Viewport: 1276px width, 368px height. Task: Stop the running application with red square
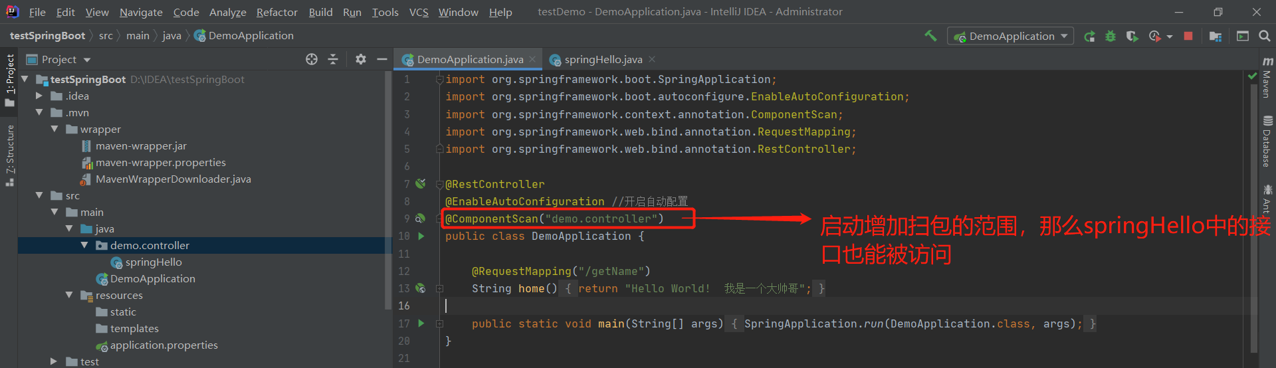click(1188, 36)
